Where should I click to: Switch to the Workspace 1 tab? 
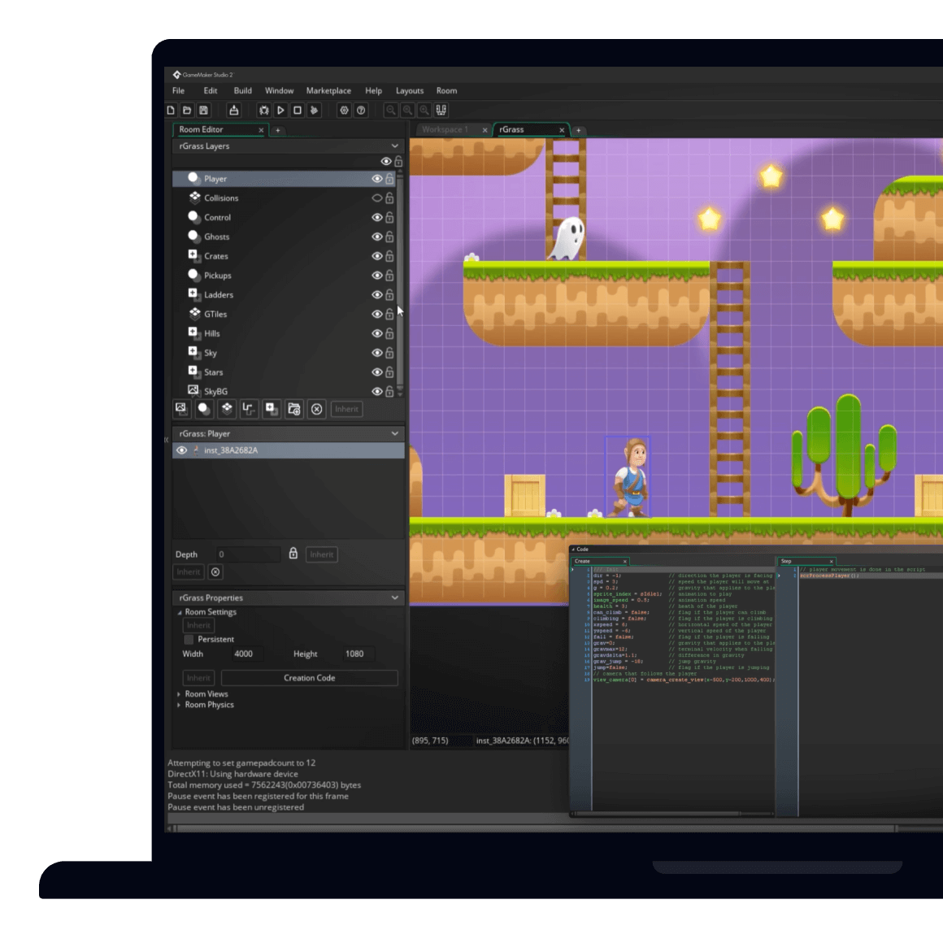[x=445, y=130]
